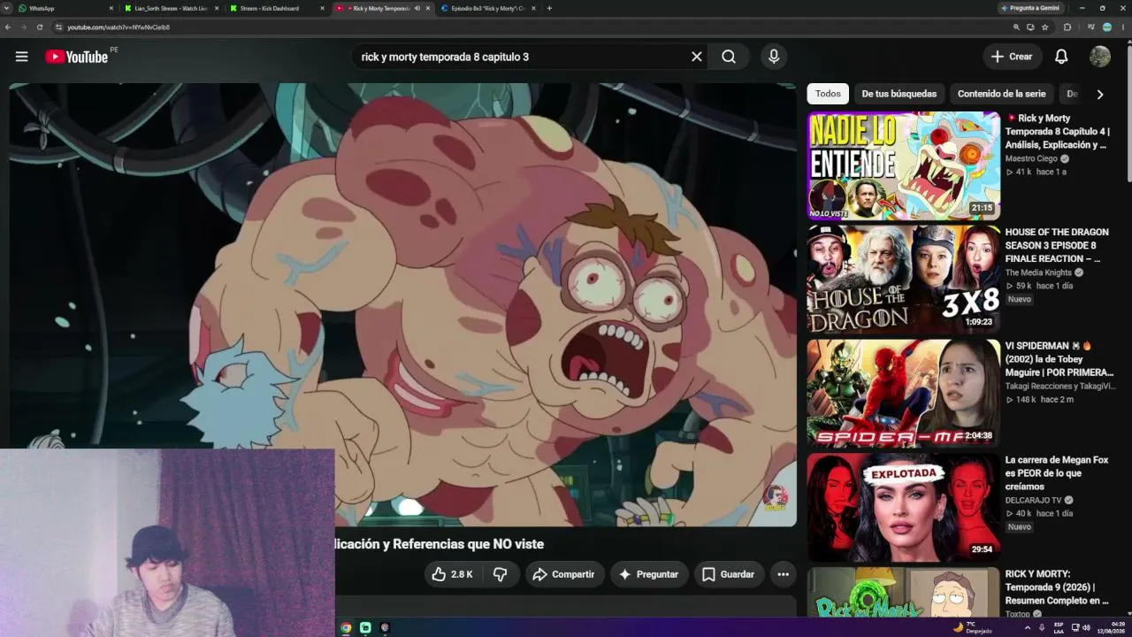This screenshot has height=637, width=1132.
Task: Open the Rick y Morty Temporada 8 Capítulo 4 title
Action: pyautogui.click(x=1058, y=131)
